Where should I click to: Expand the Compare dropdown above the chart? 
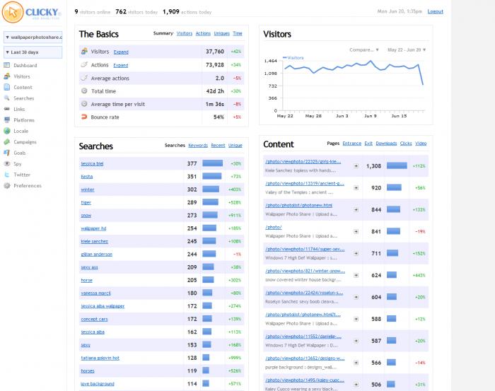point(364,49)
